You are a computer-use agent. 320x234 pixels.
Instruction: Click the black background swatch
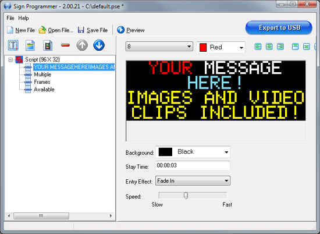pos(165,152)
